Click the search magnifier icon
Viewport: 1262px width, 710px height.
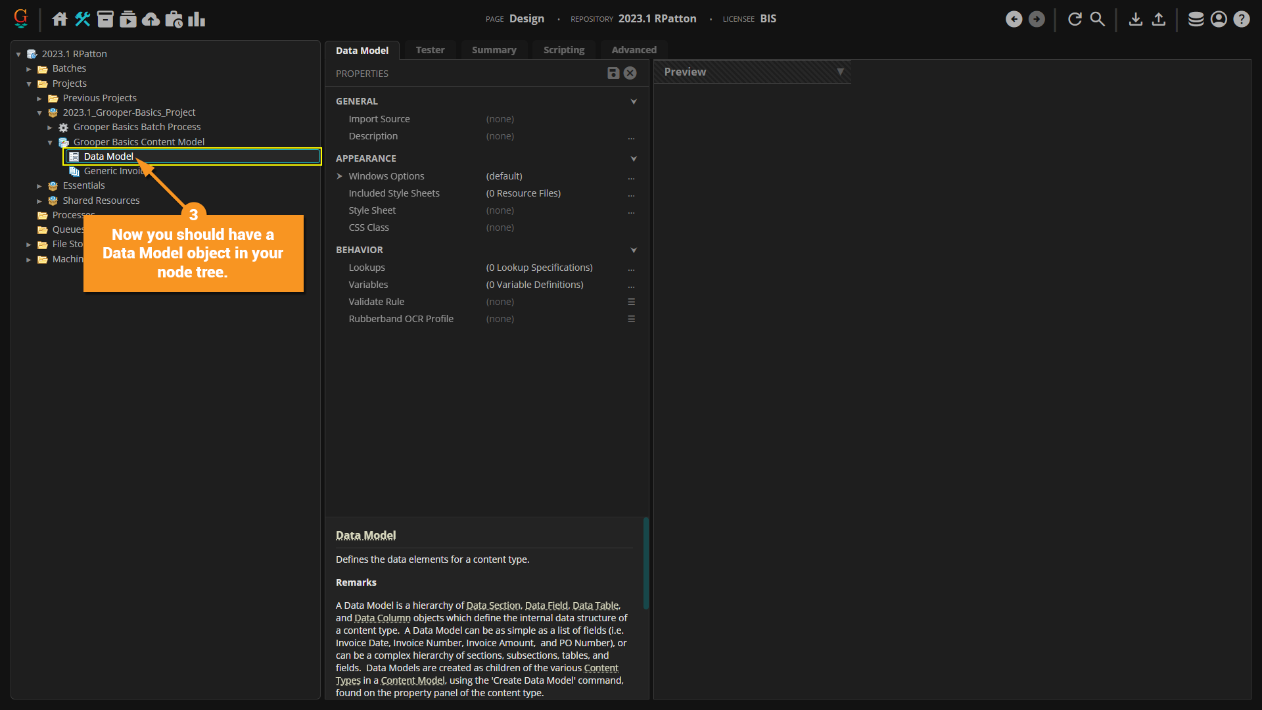tap(1097, 19)
